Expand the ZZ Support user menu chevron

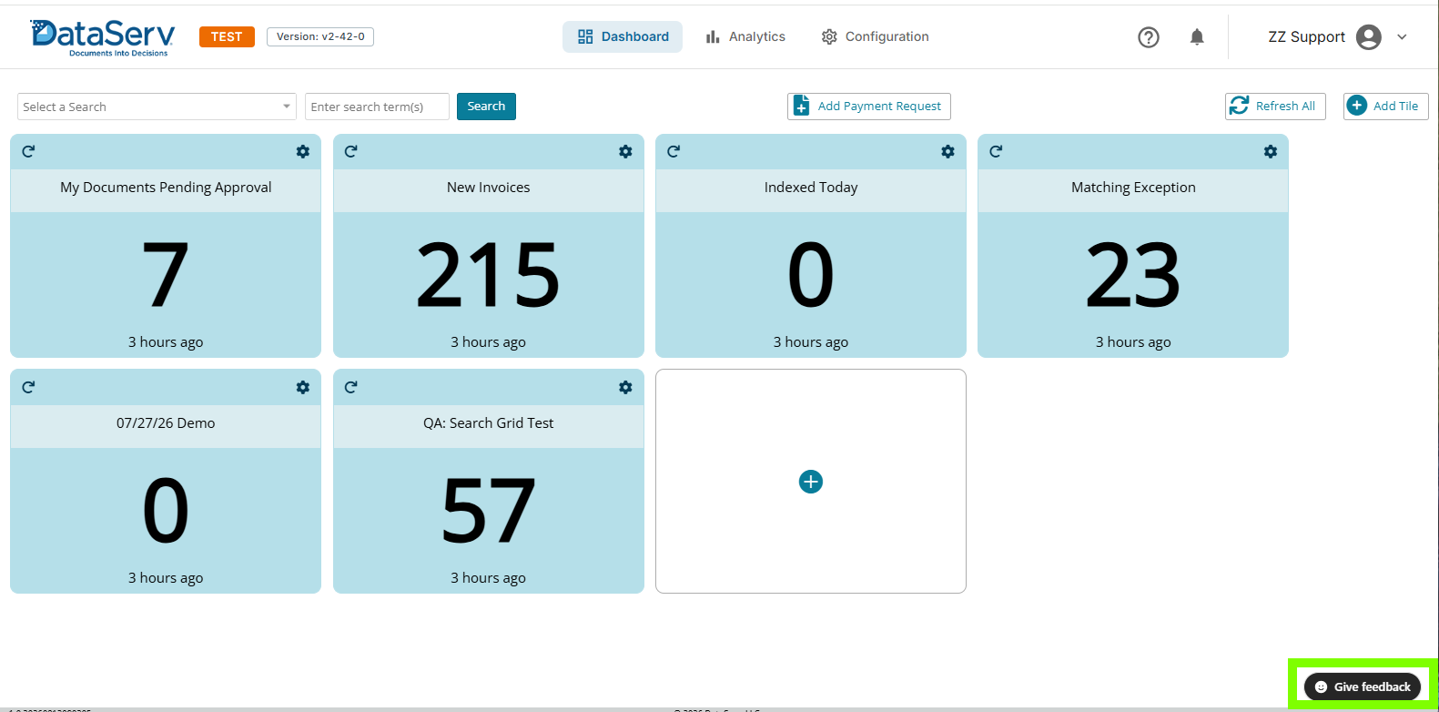click(1402, 37)
